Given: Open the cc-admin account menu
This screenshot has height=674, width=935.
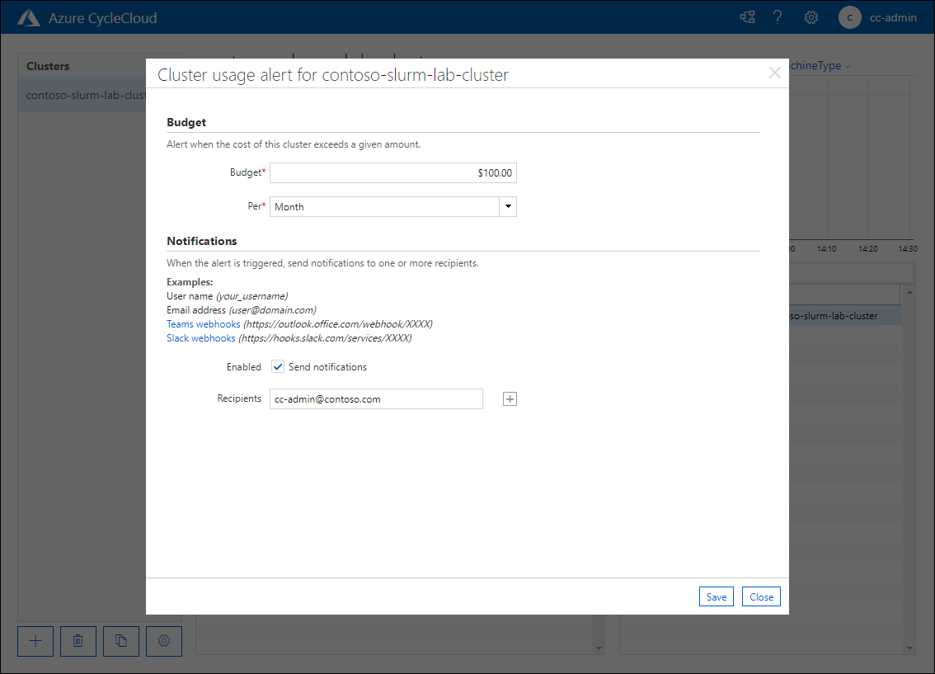Looking at the screenshot, I should 893,17.
